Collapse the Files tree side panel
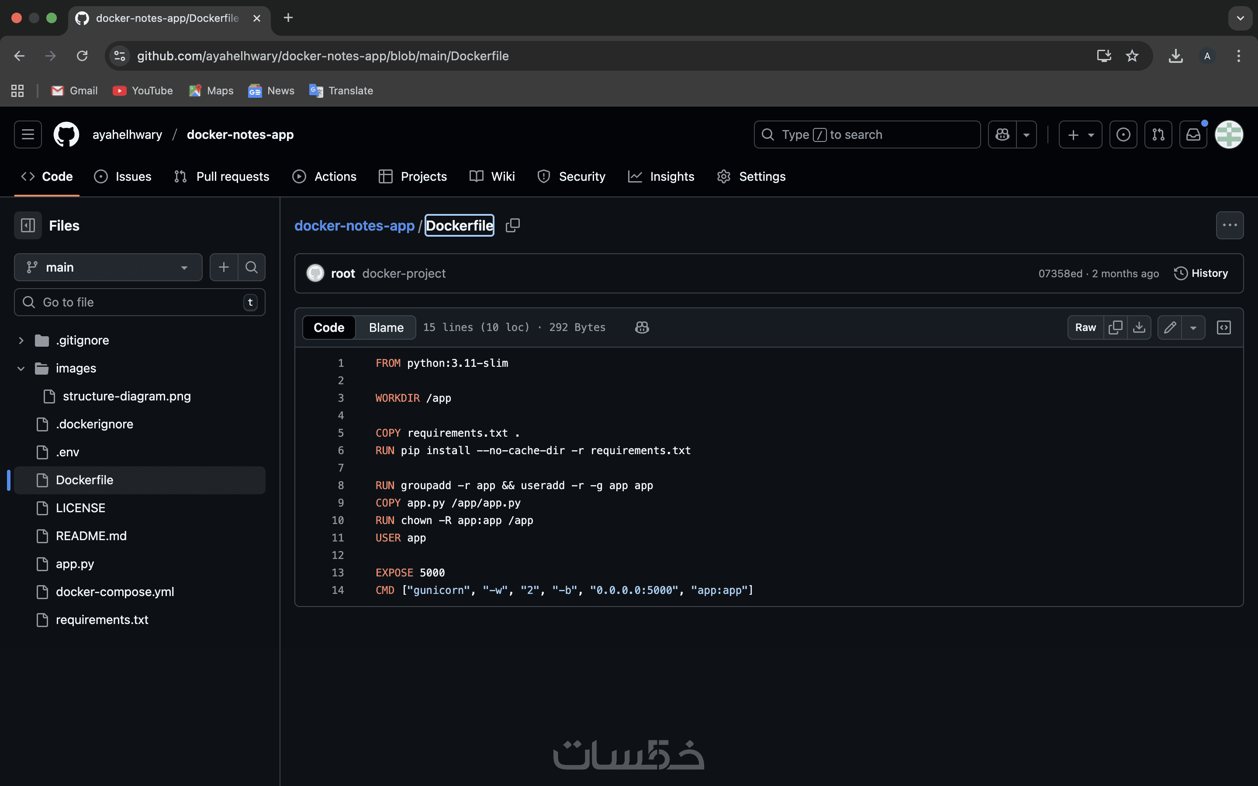Screen dimensions: 1258x786 (x=28, y=225)
